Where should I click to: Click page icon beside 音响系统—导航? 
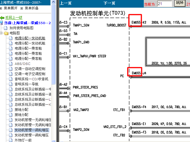coord(11,84)
